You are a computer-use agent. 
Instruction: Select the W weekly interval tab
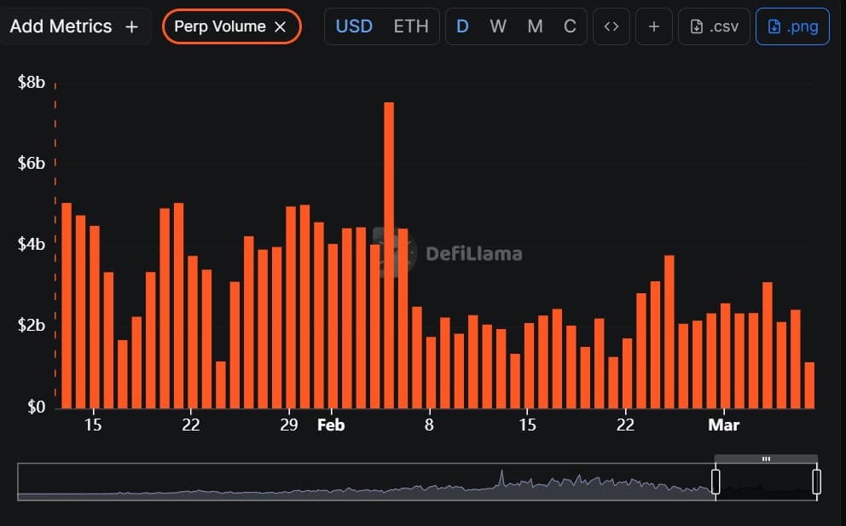498,26
